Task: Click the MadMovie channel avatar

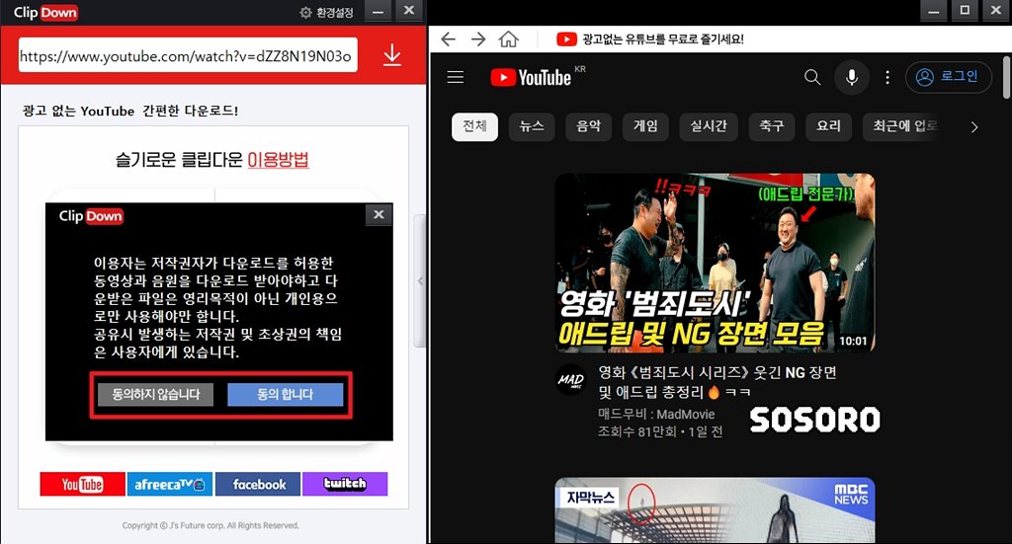Action: (x=570, y=380)
